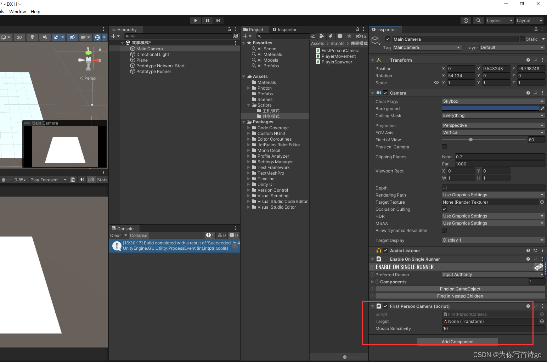Enable Physical Camera checkbox
Image resolution: width=547 pixels, height=362 pixels.
click(444, 147)
